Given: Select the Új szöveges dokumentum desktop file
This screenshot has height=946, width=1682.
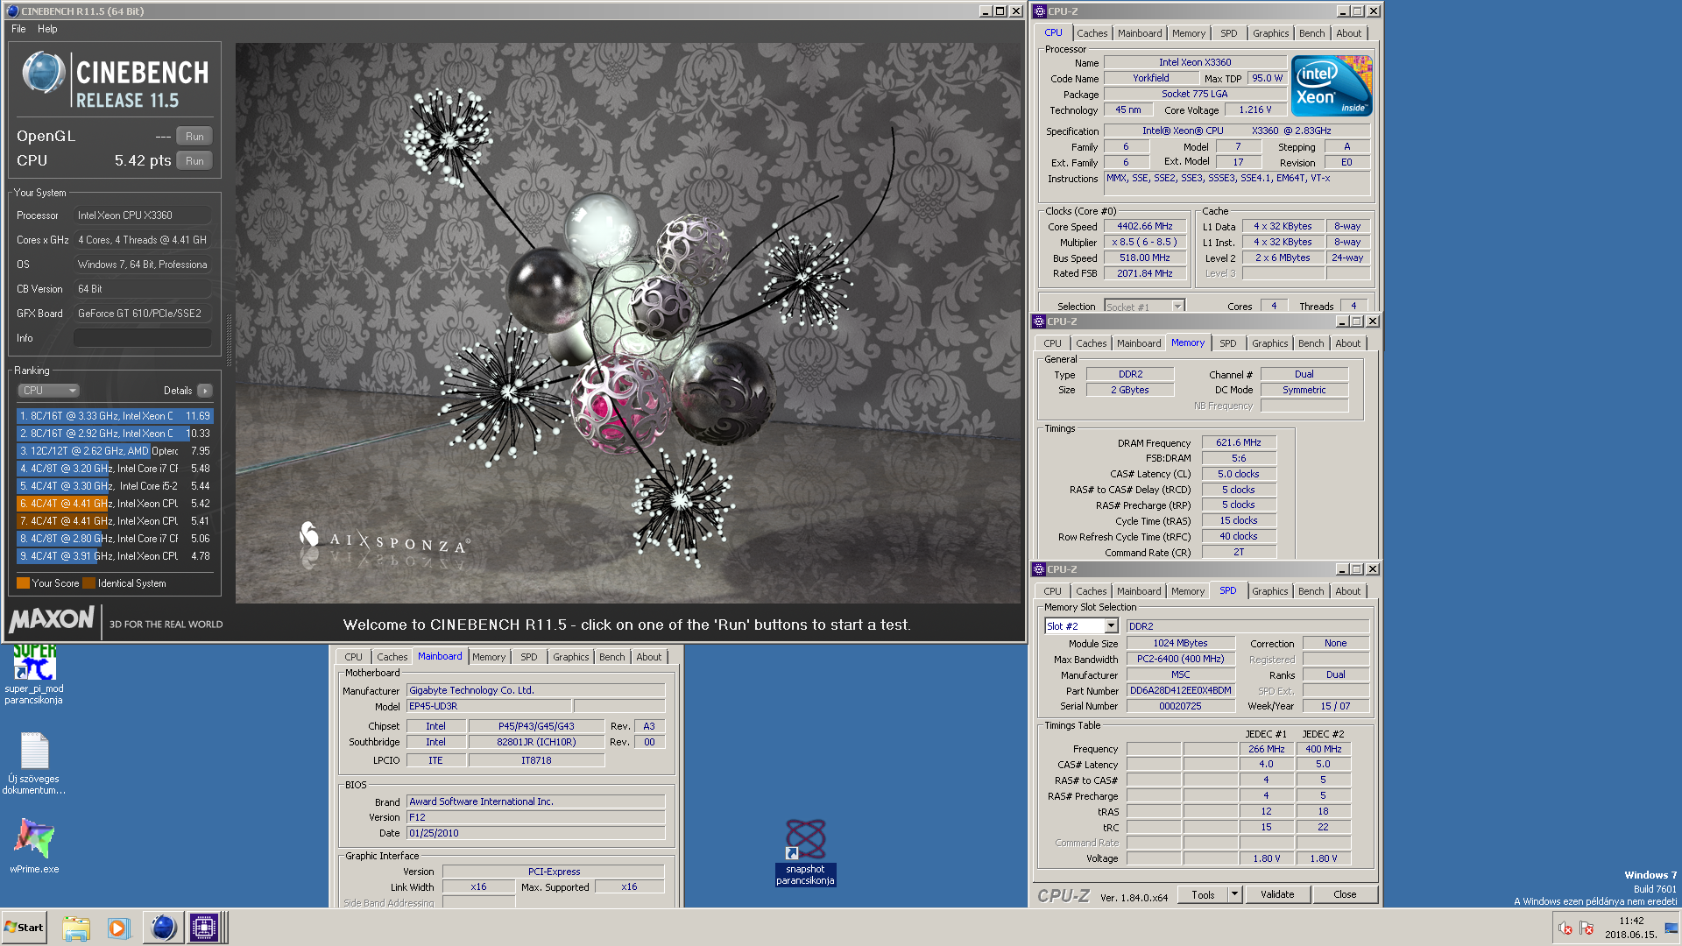Looking at the screenshot, I should tap(34, 764).
